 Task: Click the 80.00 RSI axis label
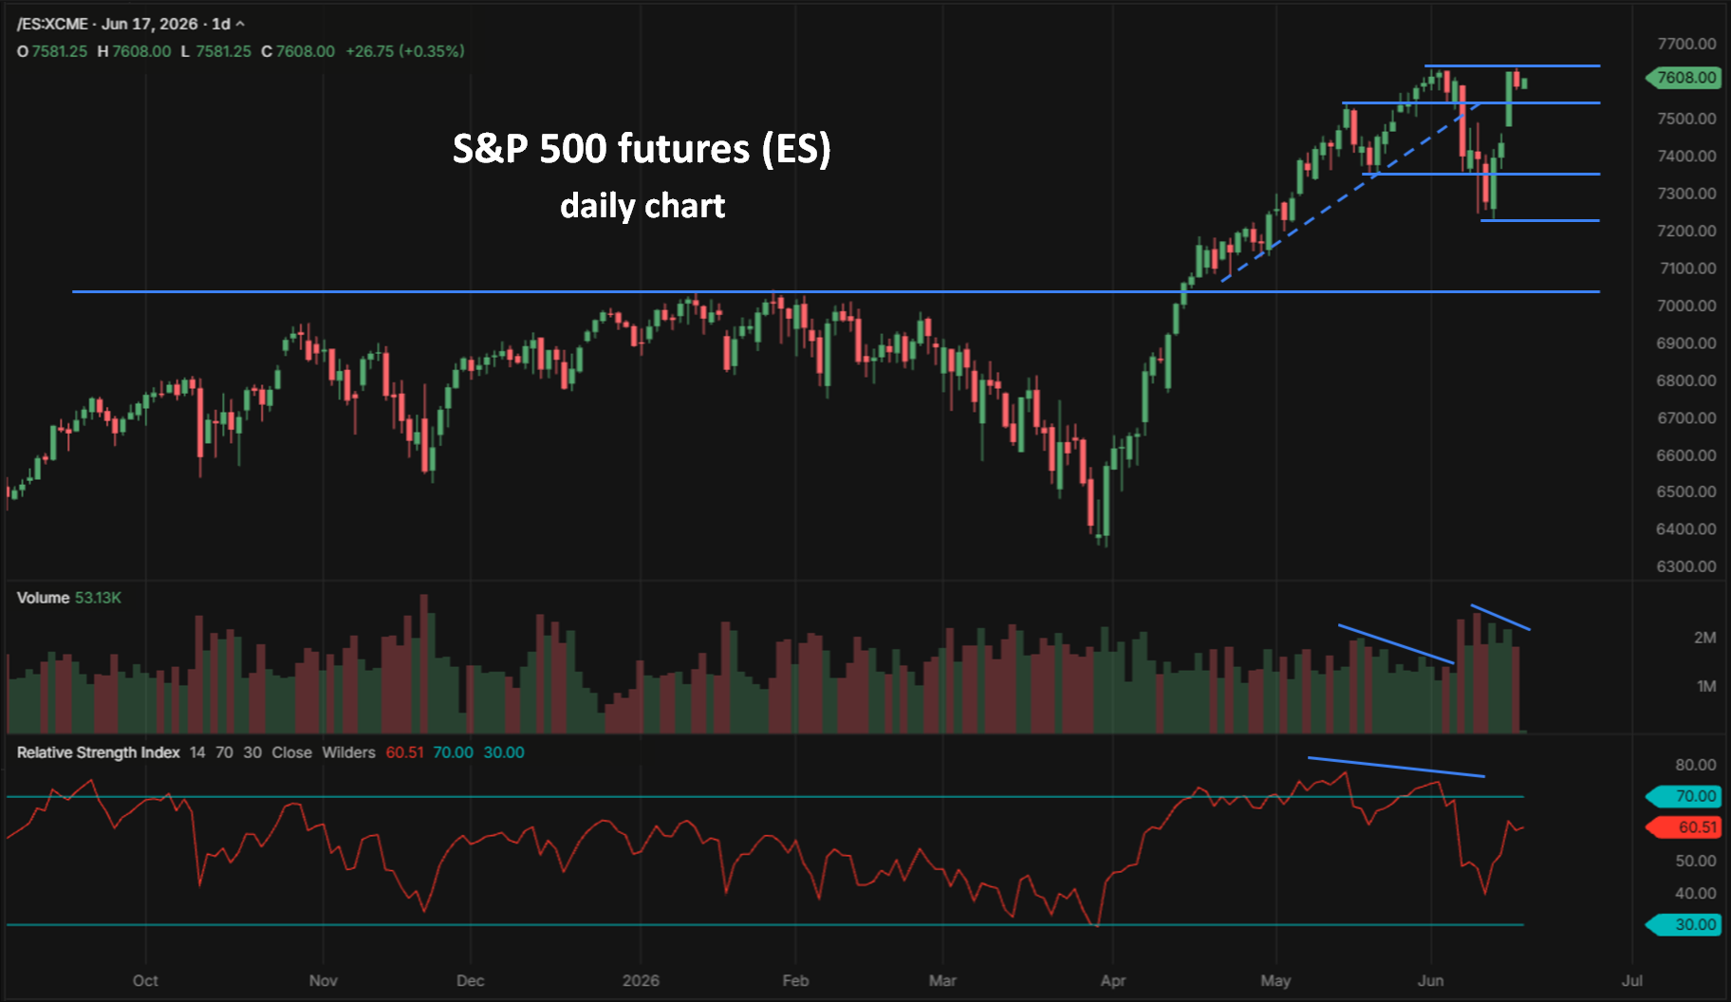click(x=1696, y=765)
